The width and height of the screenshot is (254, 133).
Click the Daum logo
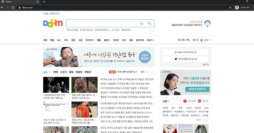(x=53, y=23)
